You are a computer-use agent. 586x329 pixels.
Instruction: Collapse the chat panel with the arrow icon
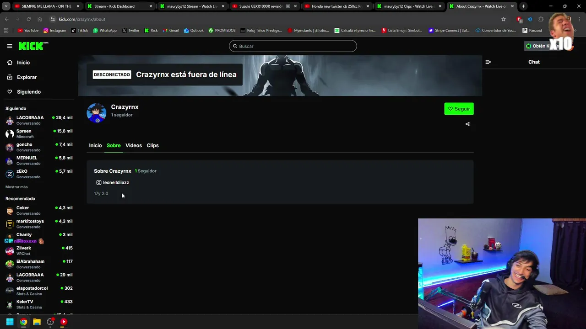point(488,62)
